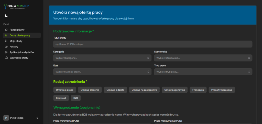The height and width of the screenshot is (124, 262).
Task: Click the list icon beside Moje oferty
Action: click(6, 41)
